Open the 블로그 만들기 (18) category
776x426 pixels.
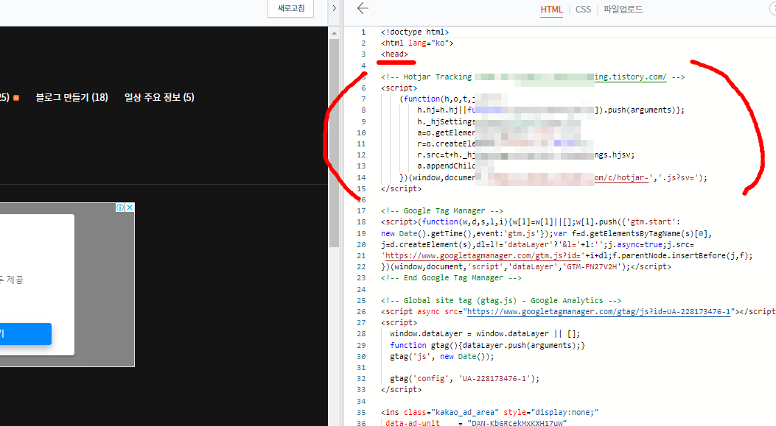tap(71, 97)
